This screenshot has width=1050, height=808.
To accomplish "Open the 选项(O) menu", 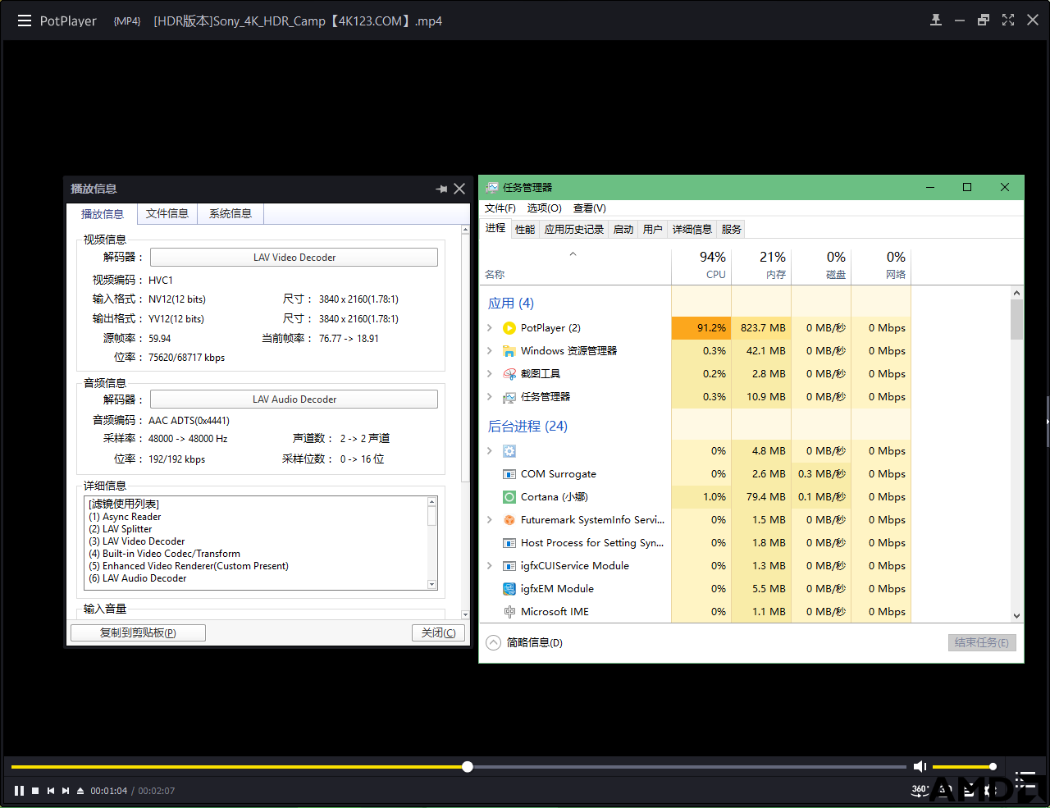I will 545,208.
